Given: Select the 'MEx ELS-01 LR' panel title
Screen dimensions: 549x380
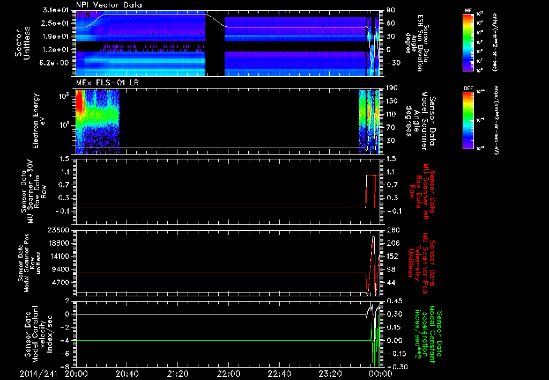Looking at the screenshot, I should click(x=106, y=83).
